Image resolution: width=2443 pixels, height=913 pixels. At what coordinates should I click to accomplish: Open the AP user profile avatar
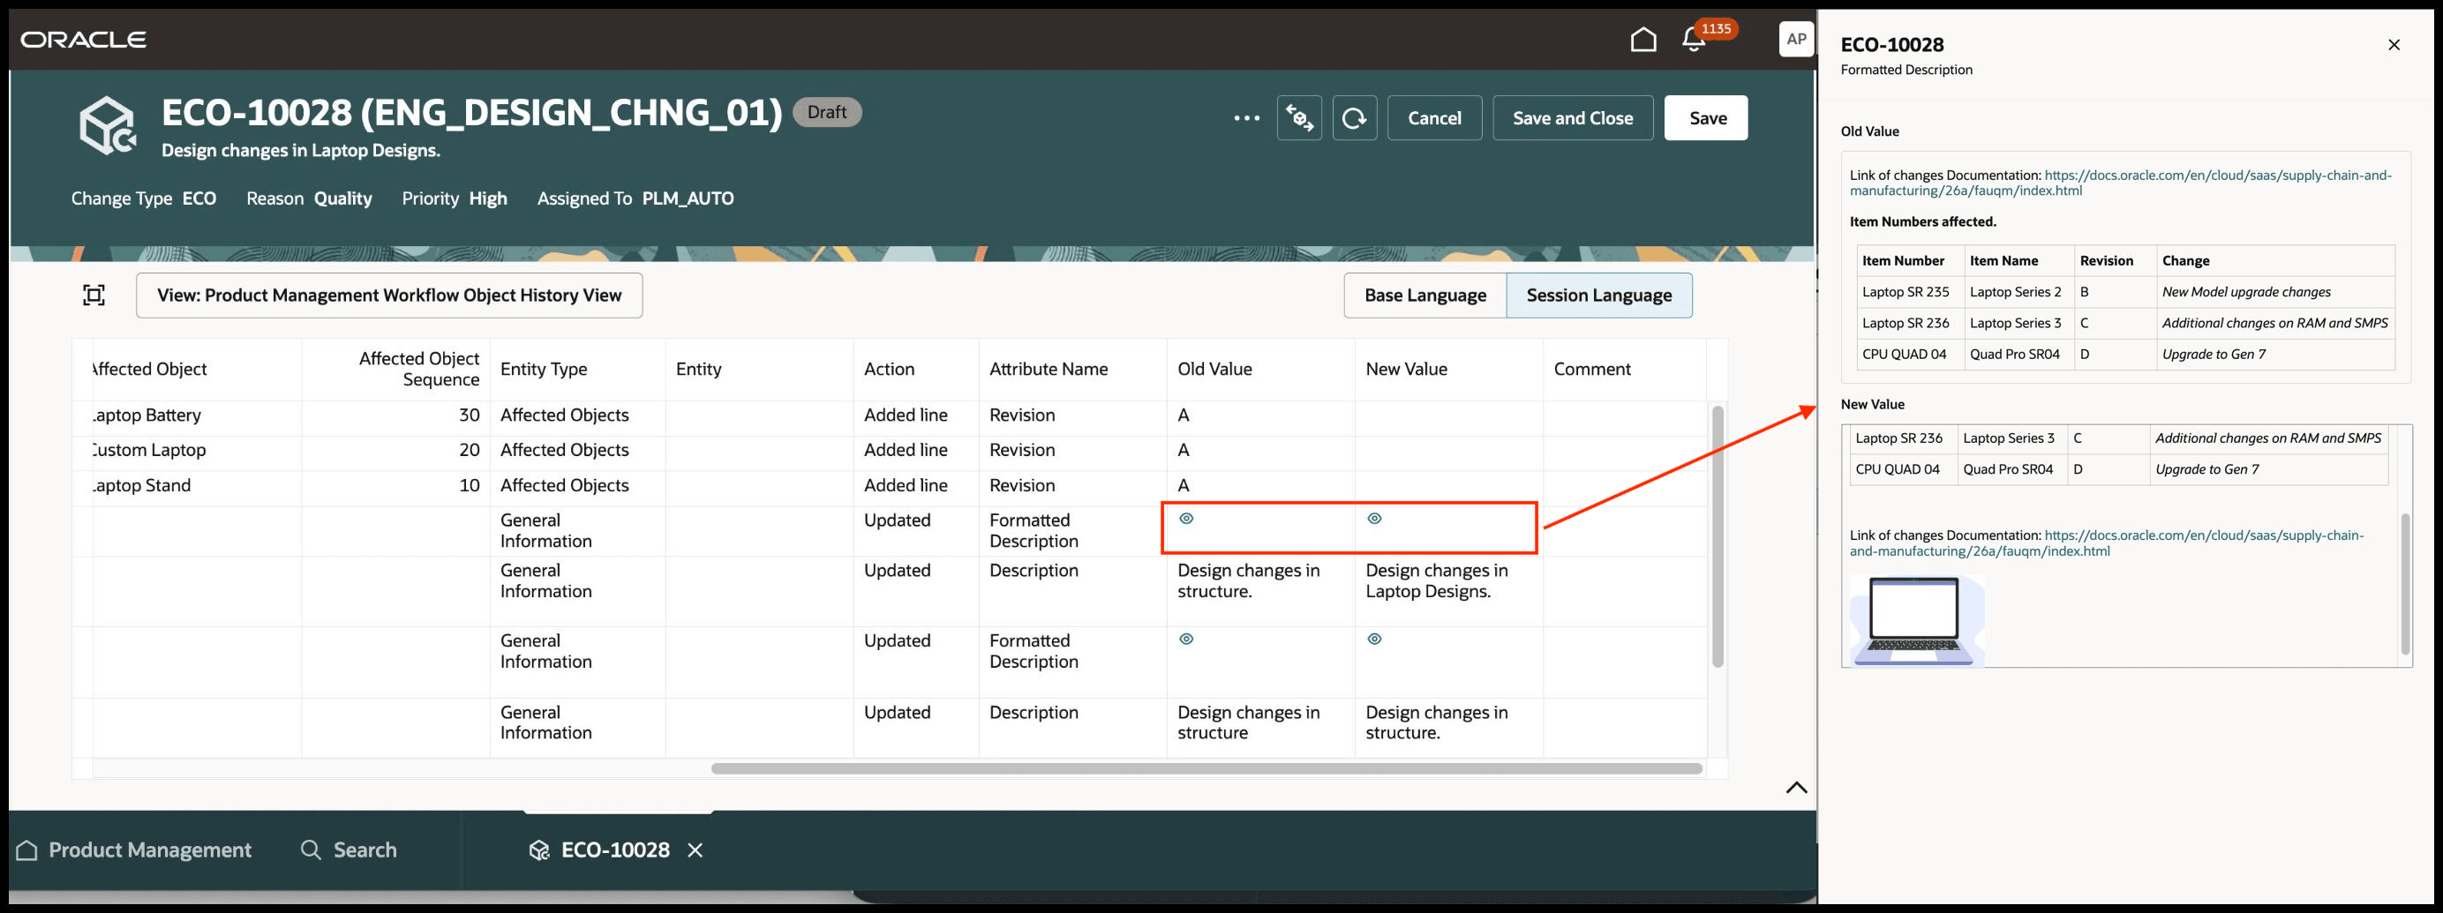coord(1796,39)
